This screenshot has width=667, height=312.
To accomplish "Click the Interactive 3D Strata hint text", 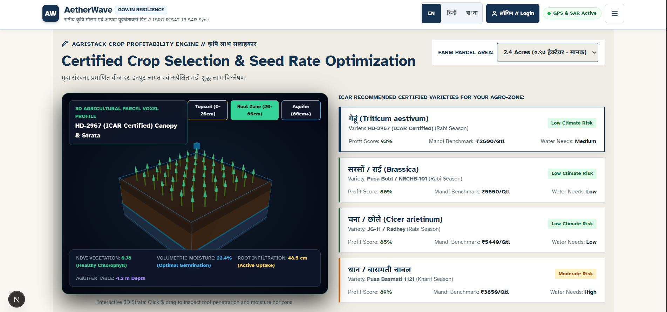I will [x=195, y=302].
